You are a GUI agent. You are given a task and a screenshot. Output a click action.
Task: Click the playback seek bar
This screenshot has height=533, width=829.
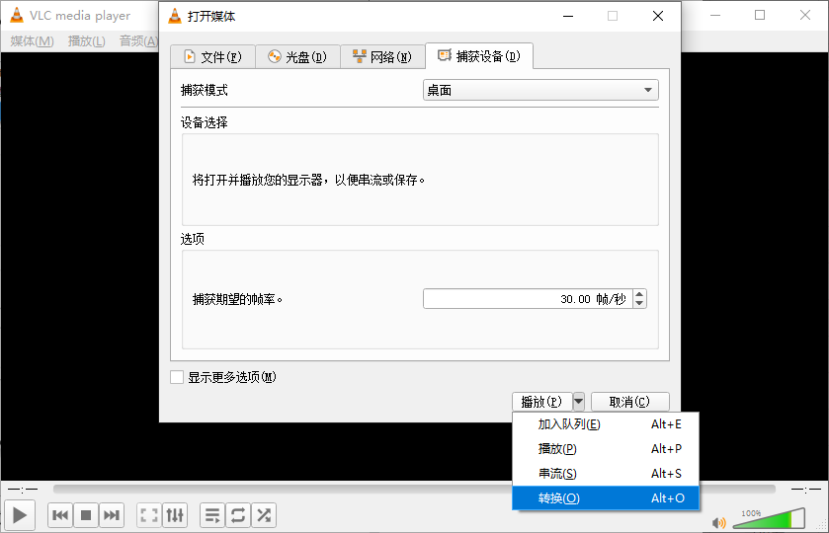(414, 490)
